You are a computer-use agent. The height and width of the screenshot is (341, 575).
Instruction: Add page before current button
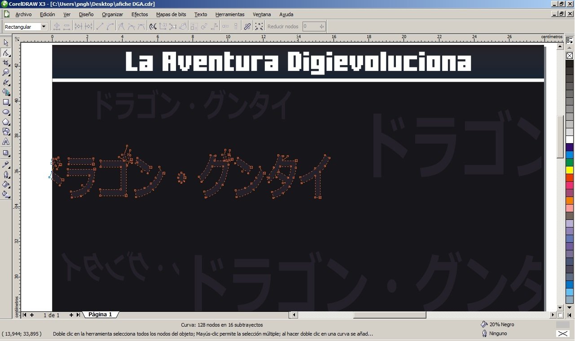coord(32,315)
